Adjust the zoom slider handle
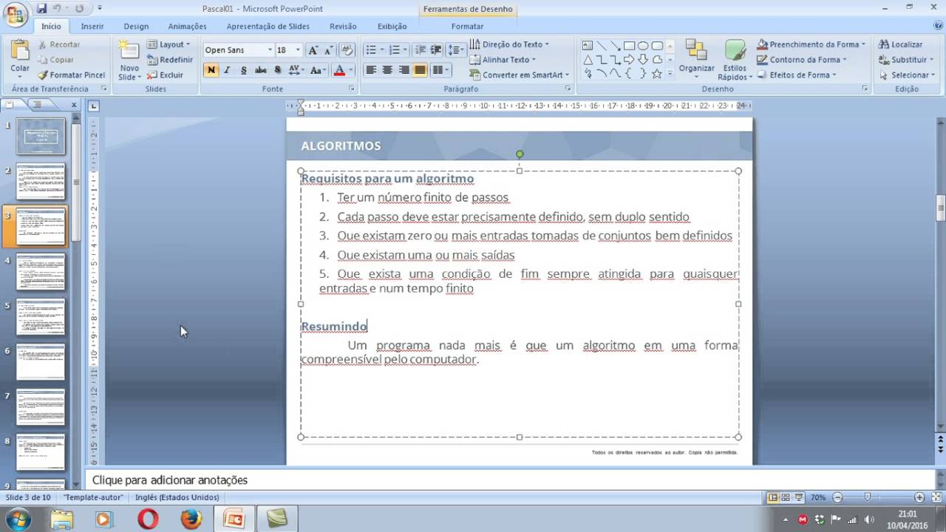Image resolution: width=946 pixels, height=532 pixels. 868,498
